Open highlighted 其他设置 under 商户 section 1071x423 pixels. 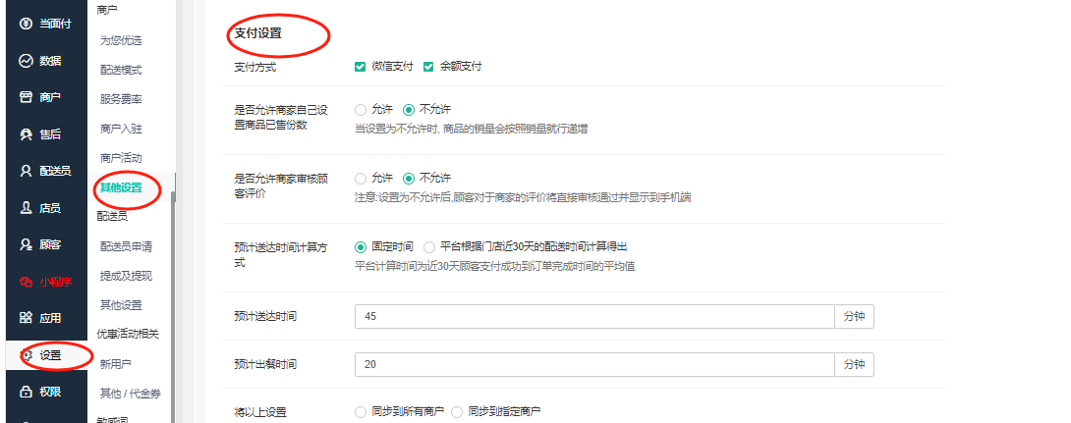click(x=121, y=187)
